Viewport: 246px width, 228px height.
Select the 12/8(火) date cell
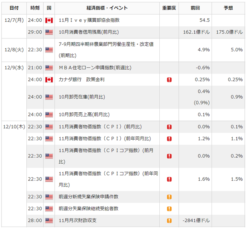point(14,50)
